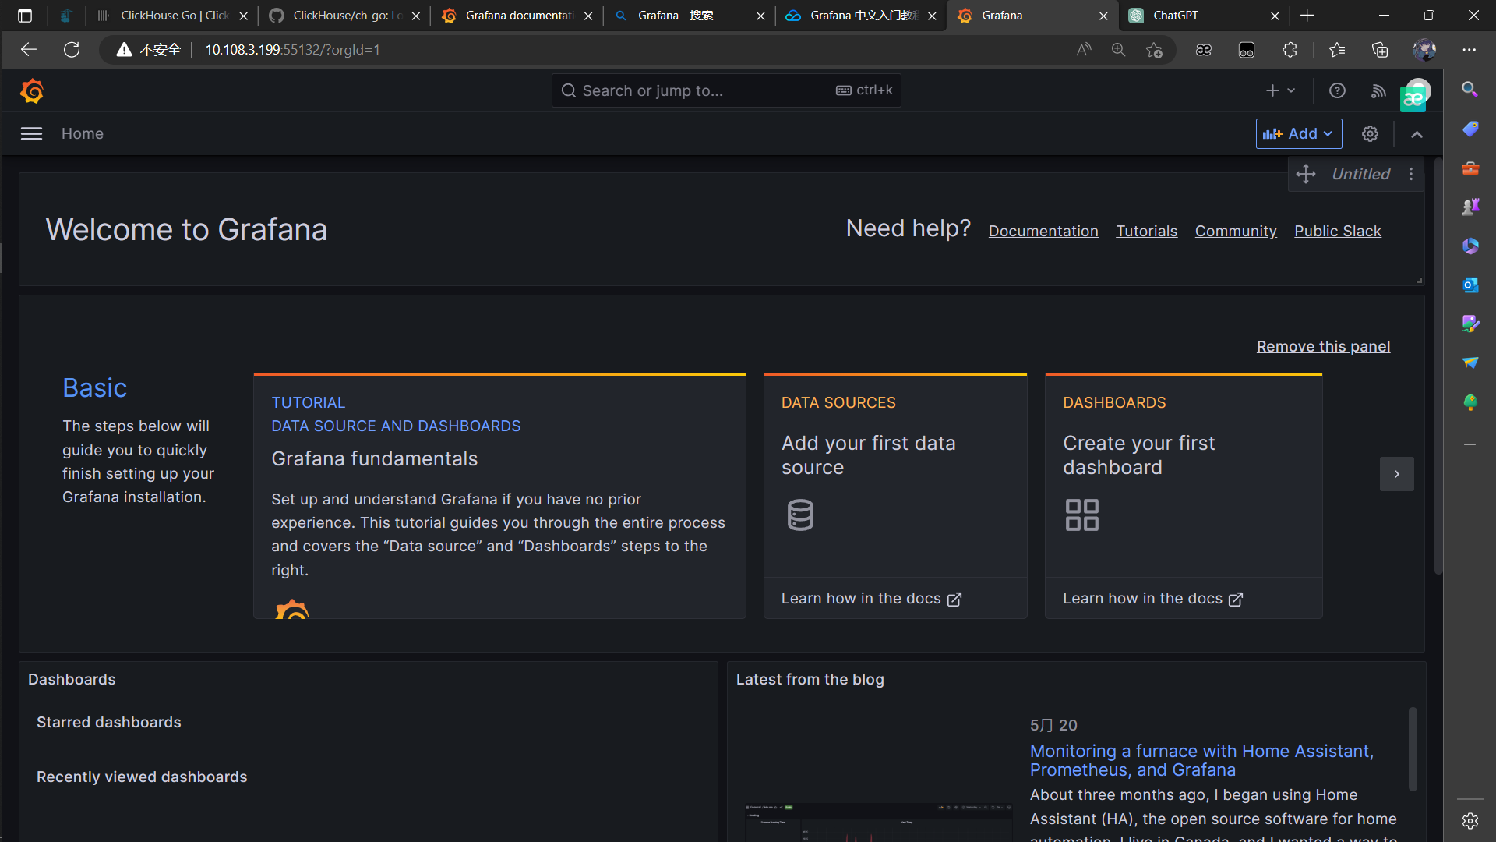The image size is (1496, 842).
Task: Click the blog post thumbnail image
Action: tap(878, 822)
